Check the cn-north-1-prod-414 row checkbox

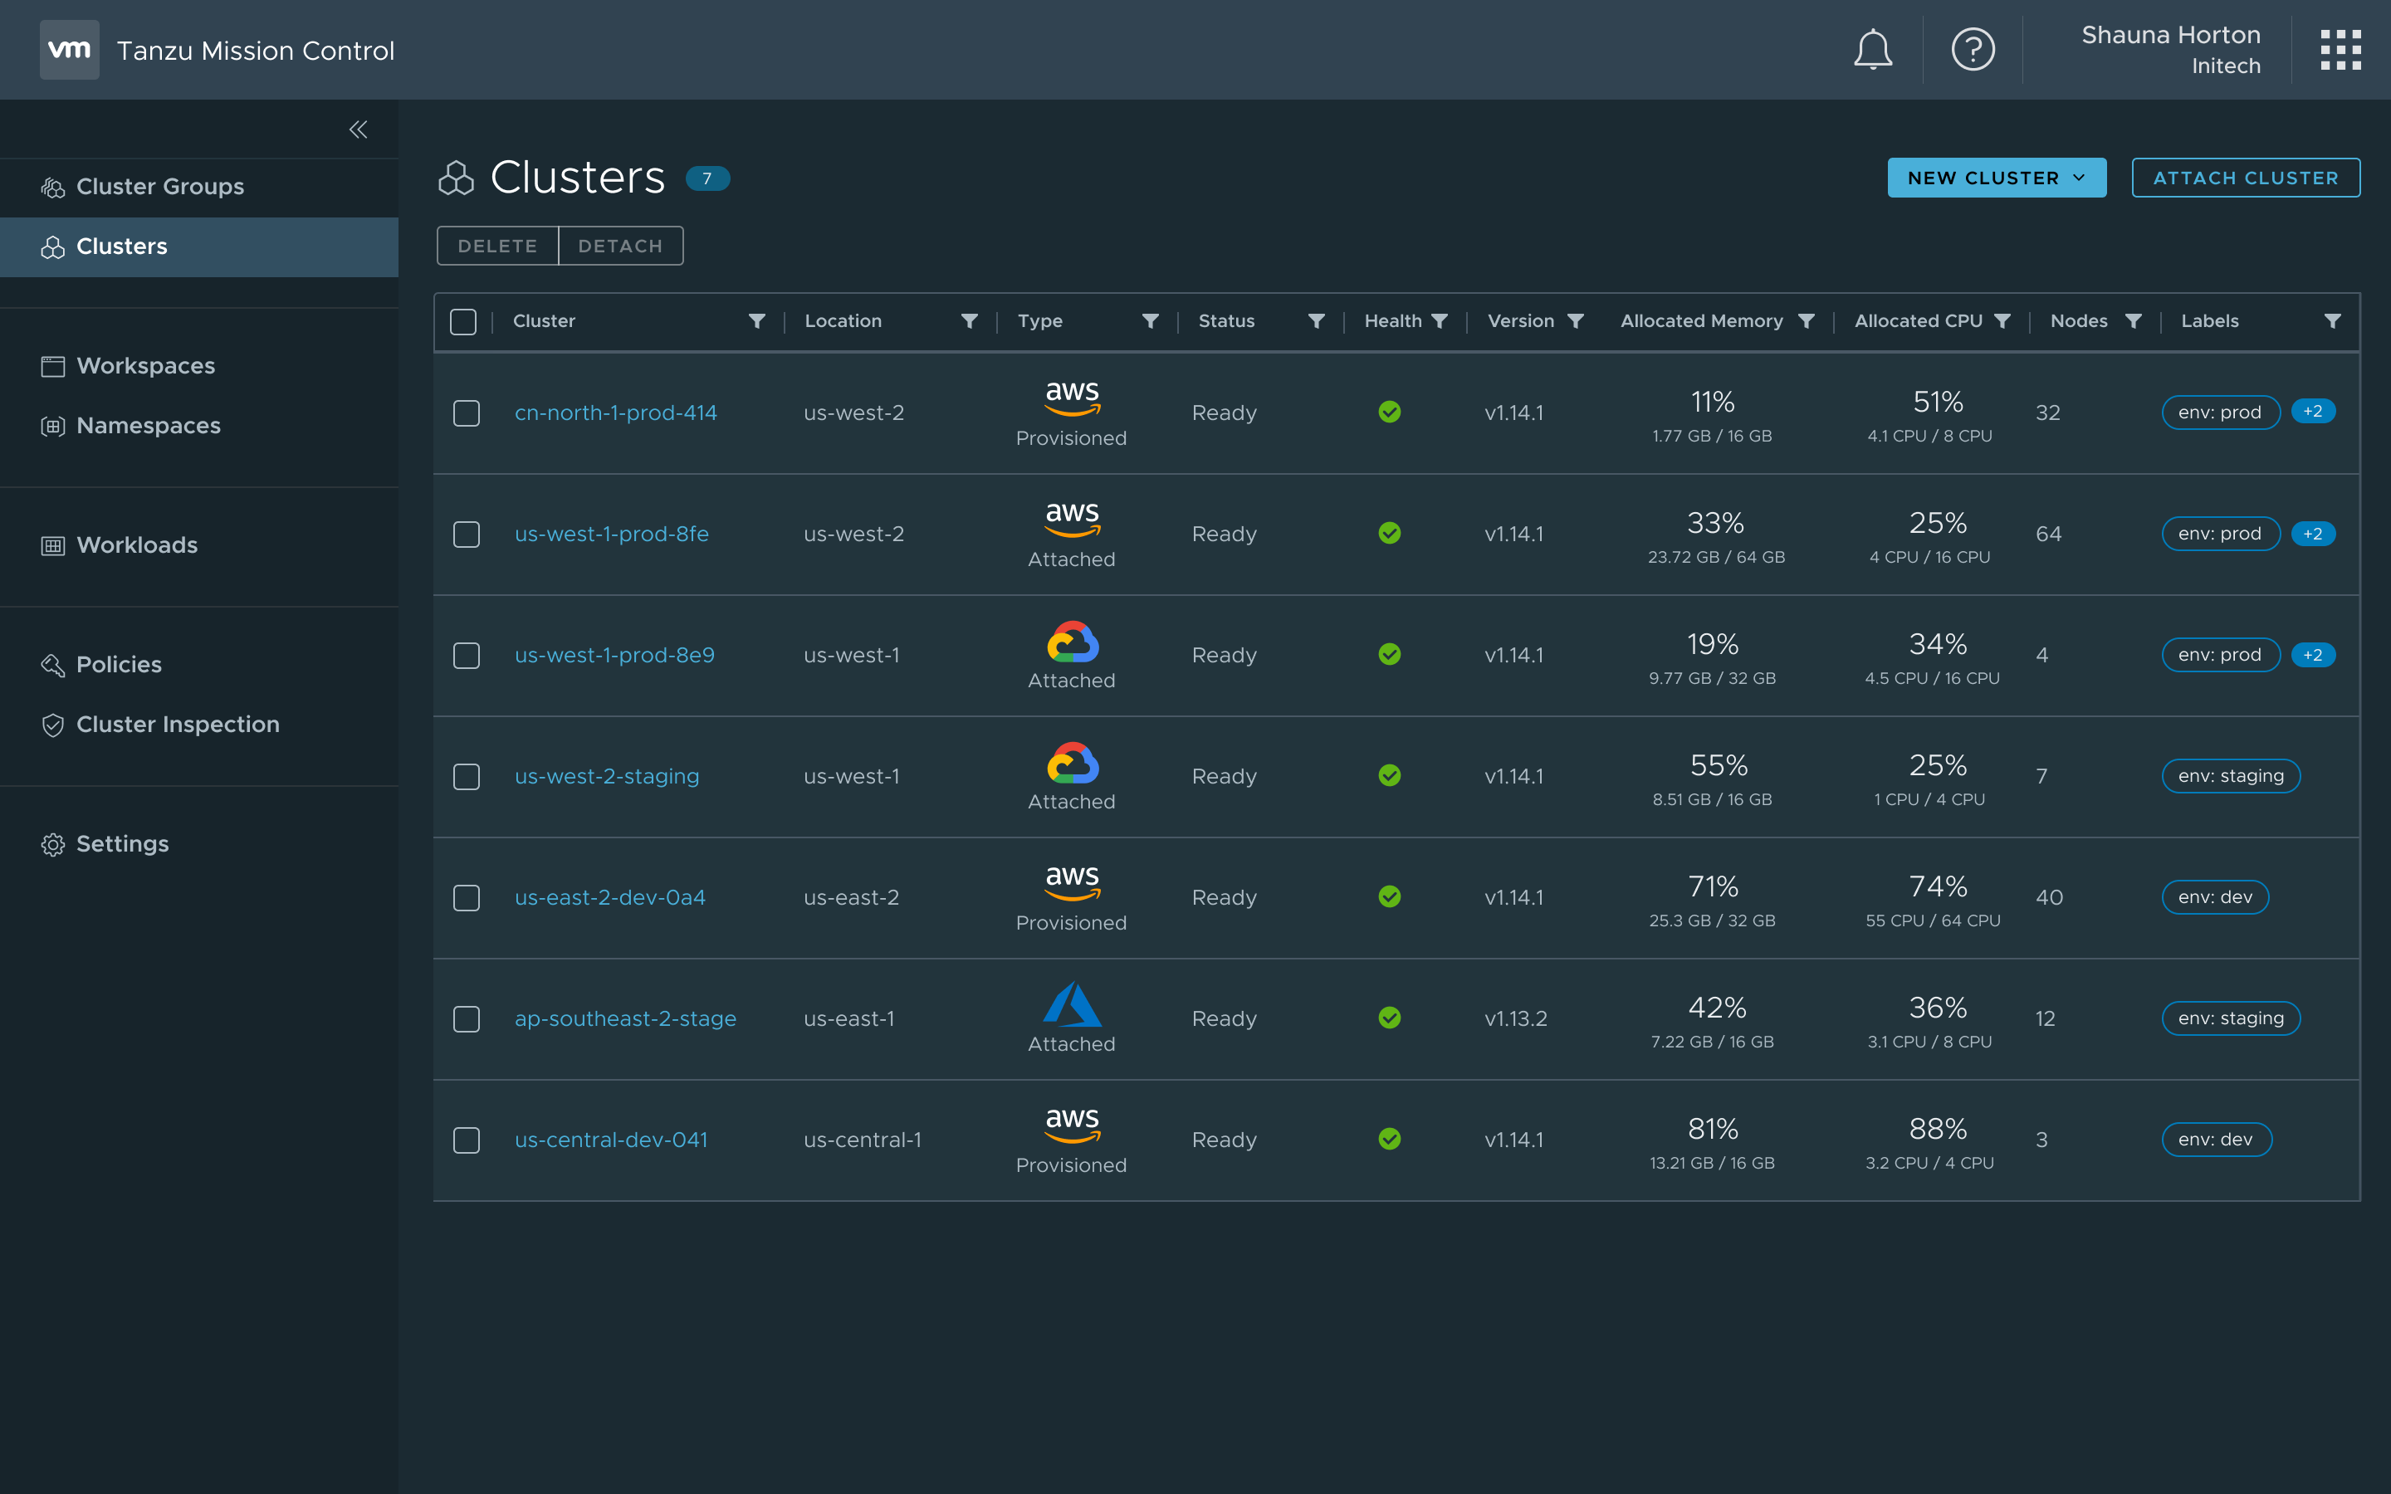(x=467, y=413)
